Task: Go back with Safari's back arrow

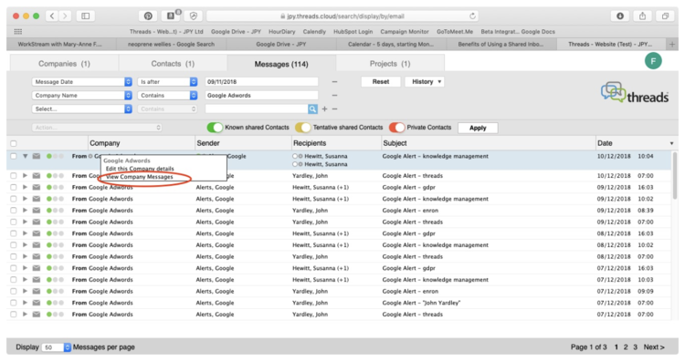Action: click(x=52, y=16)
